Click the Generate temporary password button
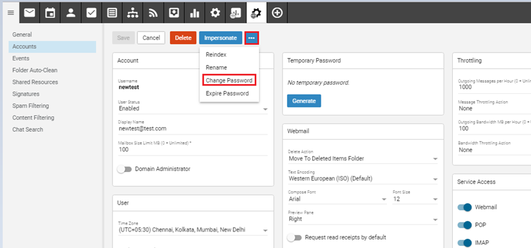Viewport: 531px width, 248px height. (x=304, y=100)
